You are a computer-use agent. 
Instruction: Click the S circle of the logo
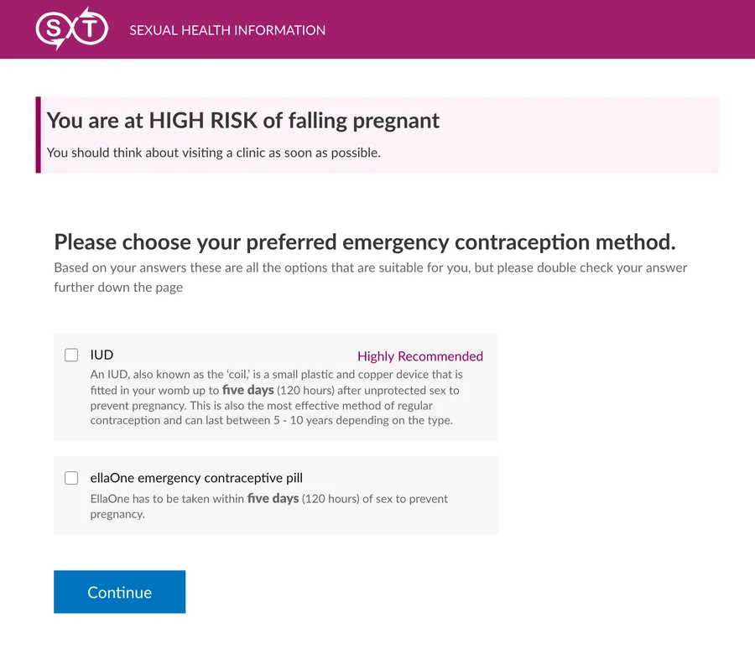52,29
